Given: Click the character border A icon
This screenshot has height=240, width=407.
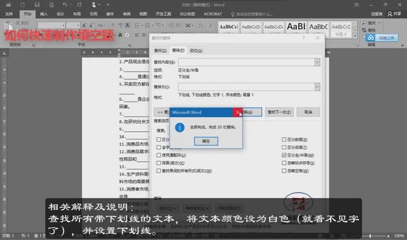Looking at the screenshot, I should tap(127, 25).
